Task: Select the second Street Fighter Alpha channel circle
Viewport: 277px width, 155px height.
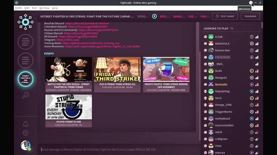Action: point(26,60)
